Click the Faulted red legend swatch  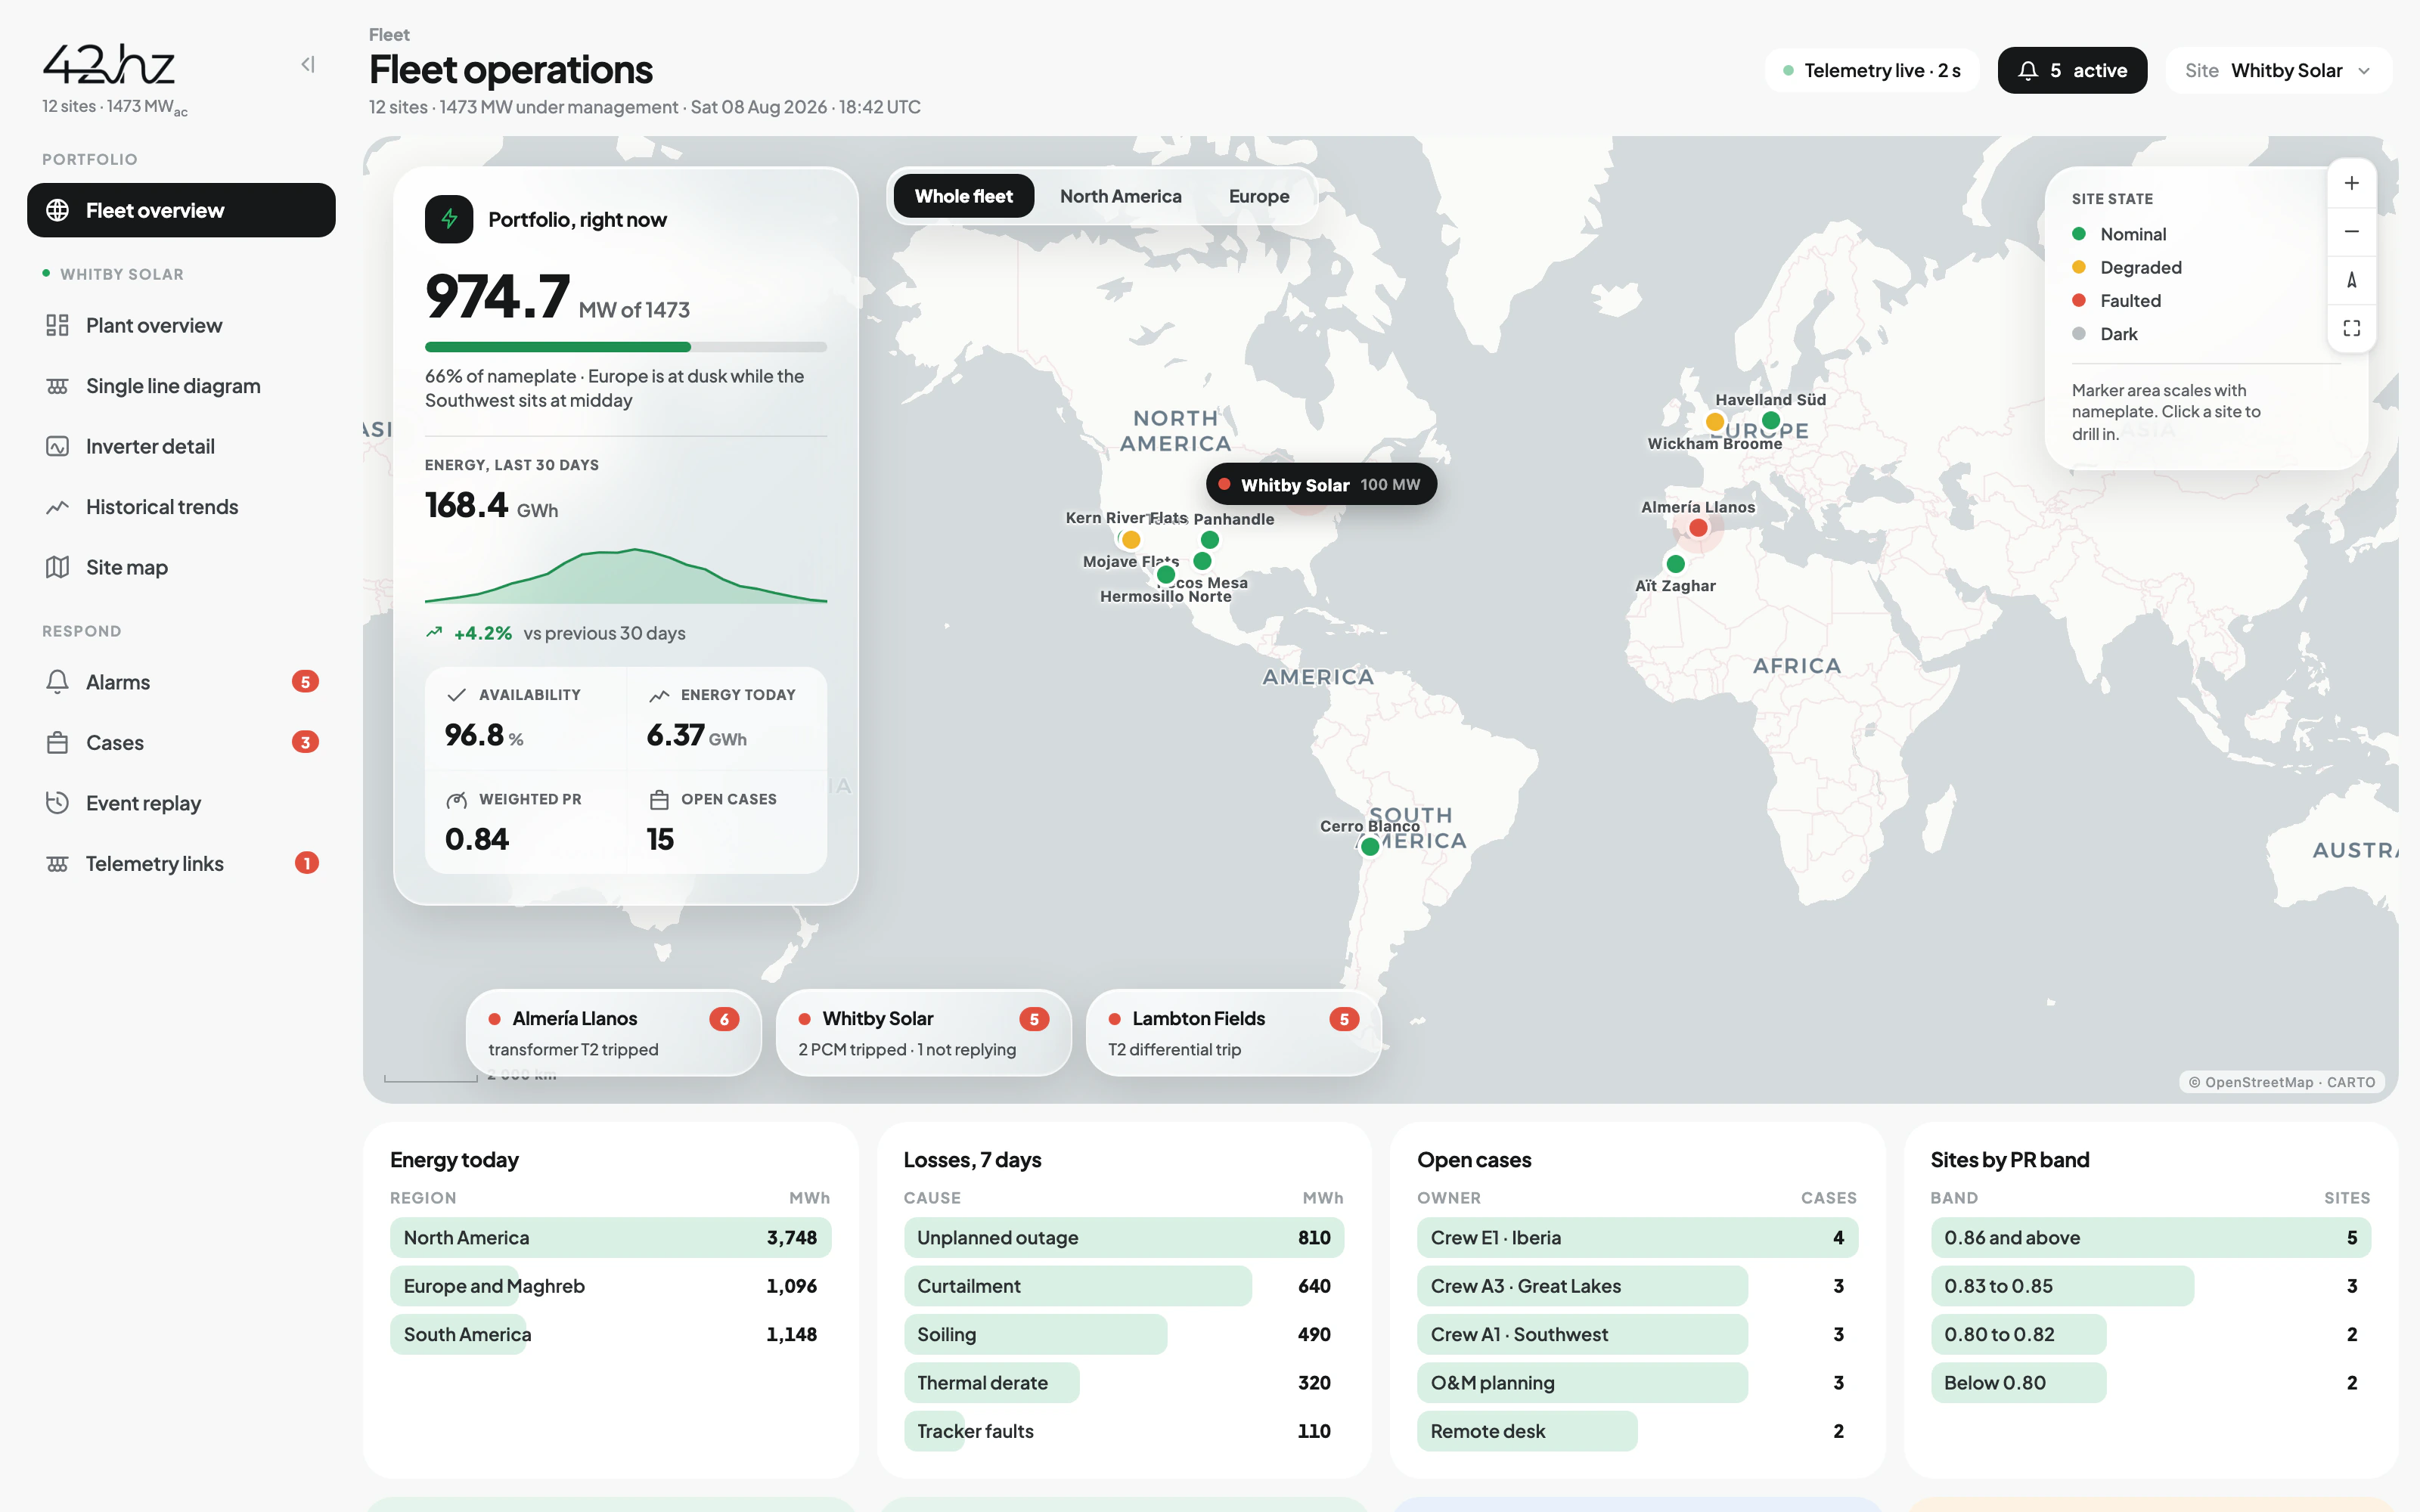(x=2079, y=300)
